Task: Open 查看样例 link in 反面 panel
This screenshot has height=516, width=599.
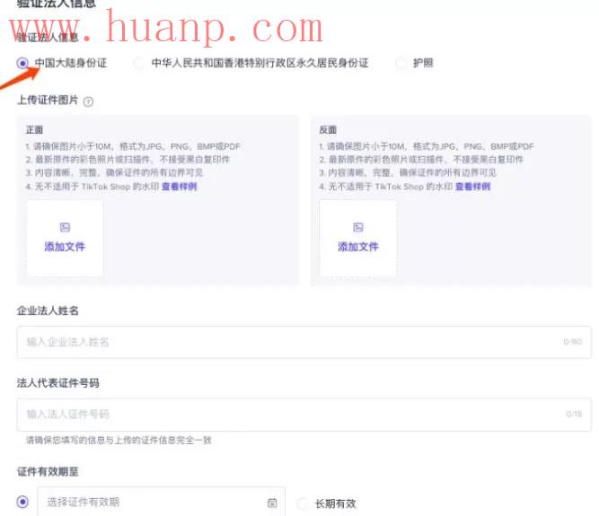Action: (x=472, y=187)
